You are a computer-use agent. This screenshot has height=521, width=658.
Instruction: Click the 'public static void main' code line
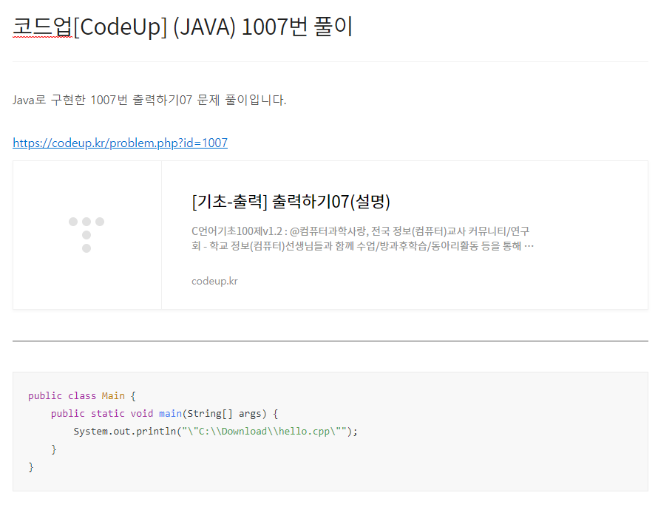pyautogui.click(x=164, y=414)
